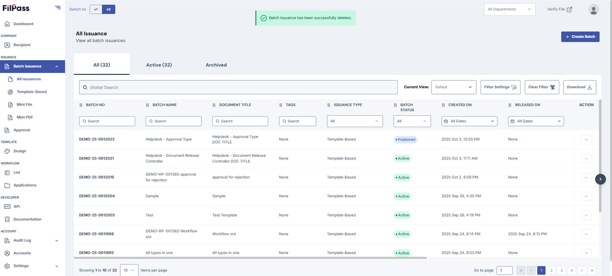Expand the side panel with the dark arrow
The width and height of the screenshot is (612, 276).
click(x=600, y=179)
